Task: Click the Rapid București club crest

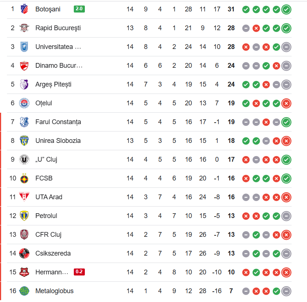Action: (x=25, y=28)
